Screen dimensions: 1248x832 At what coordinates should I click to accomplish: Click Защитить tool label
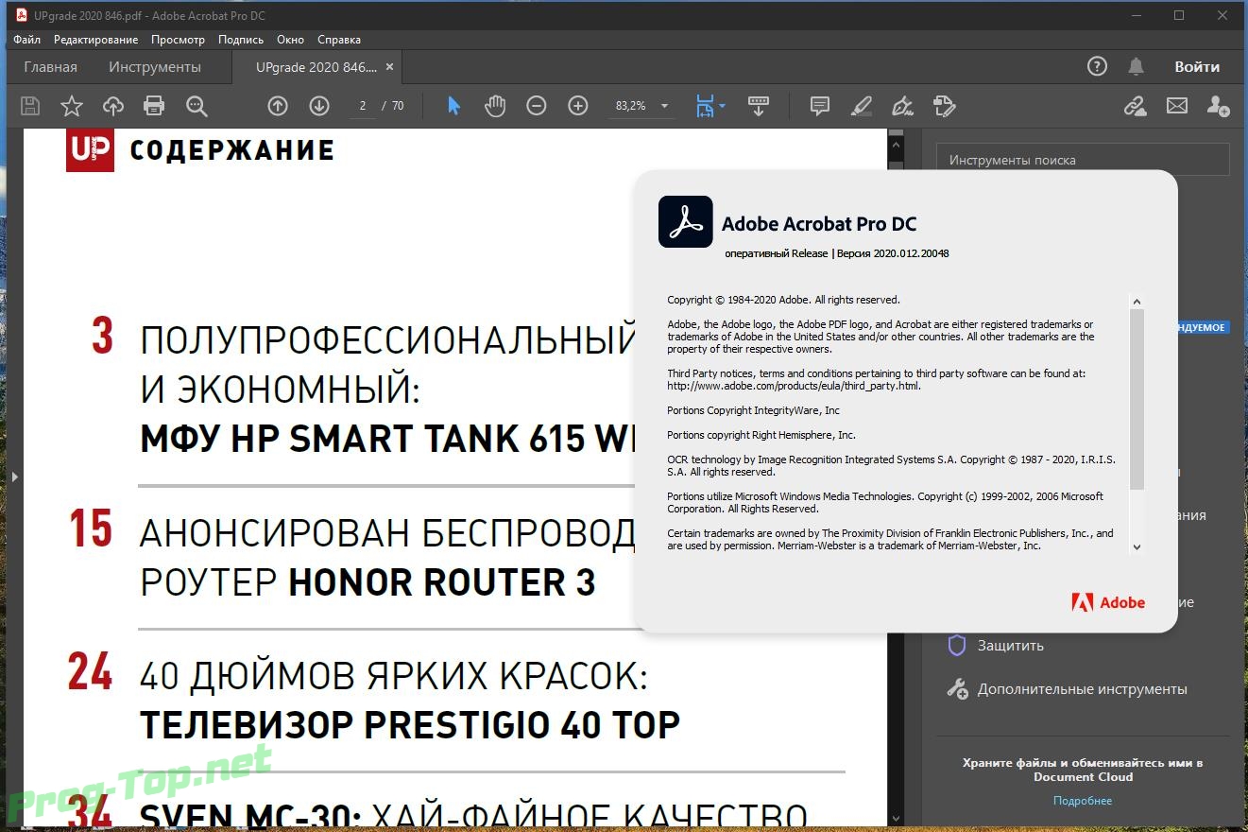tap(1011, 646)
